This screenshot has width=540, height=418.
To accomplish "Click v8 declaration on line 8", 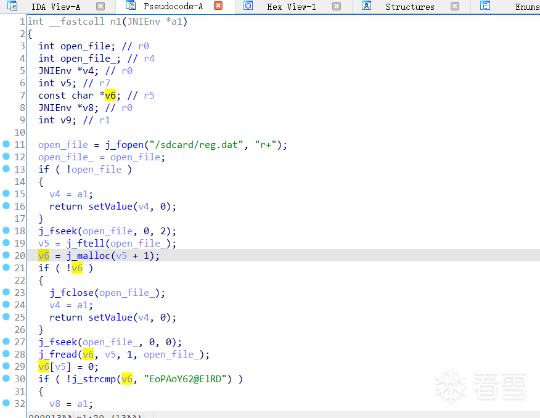I will click(88, 108).
